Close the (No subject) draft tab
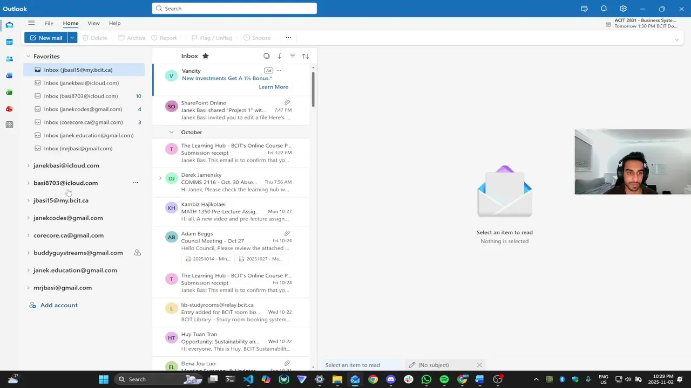Viewport: 691px width, 388px height. 479,365
